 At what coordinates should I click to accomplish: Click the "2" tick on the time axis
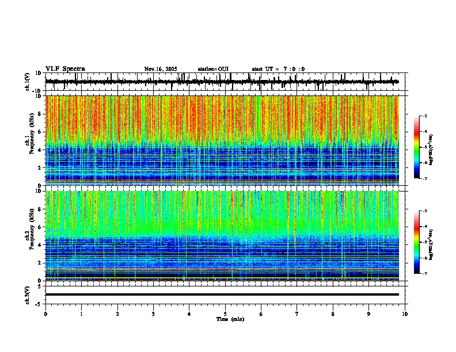tap(117, 314)
